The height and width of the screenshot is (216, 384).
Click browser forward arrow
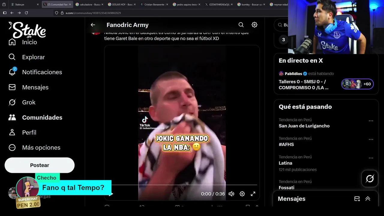[19, 13]
